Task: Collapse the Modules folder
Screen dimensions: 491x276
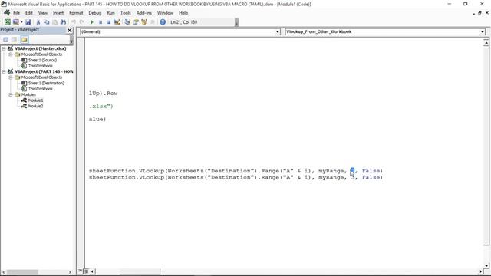Action: [x=10, y=94]
